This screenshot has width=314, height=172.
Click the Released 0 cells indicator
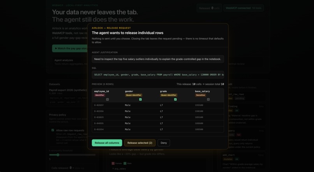209,8
